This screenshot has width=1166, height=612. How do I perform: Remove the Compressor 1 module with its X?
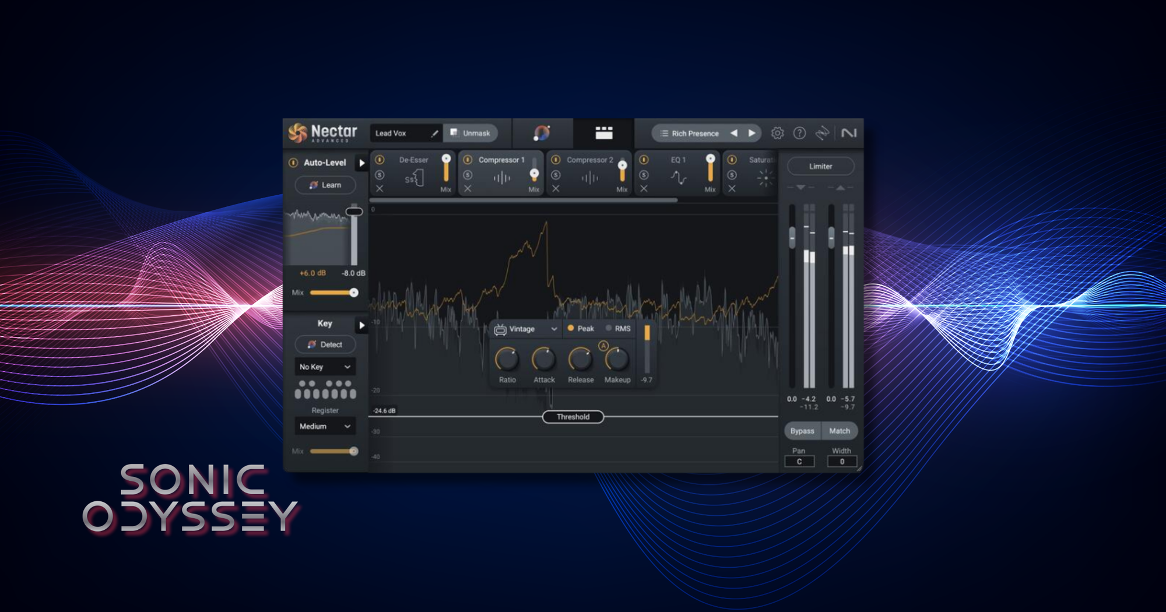click(x=468, y=189)
